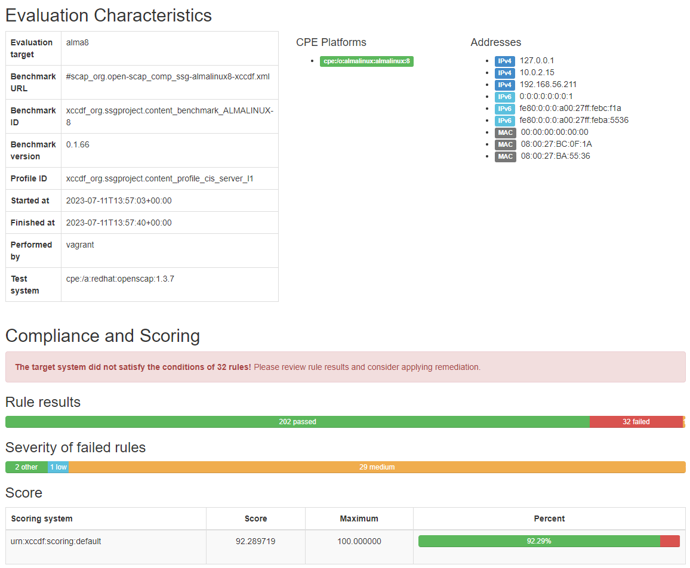This screenshot has width=690, height=568.
Task: Click the CPE Platforms heading
Action: (331, 42)
